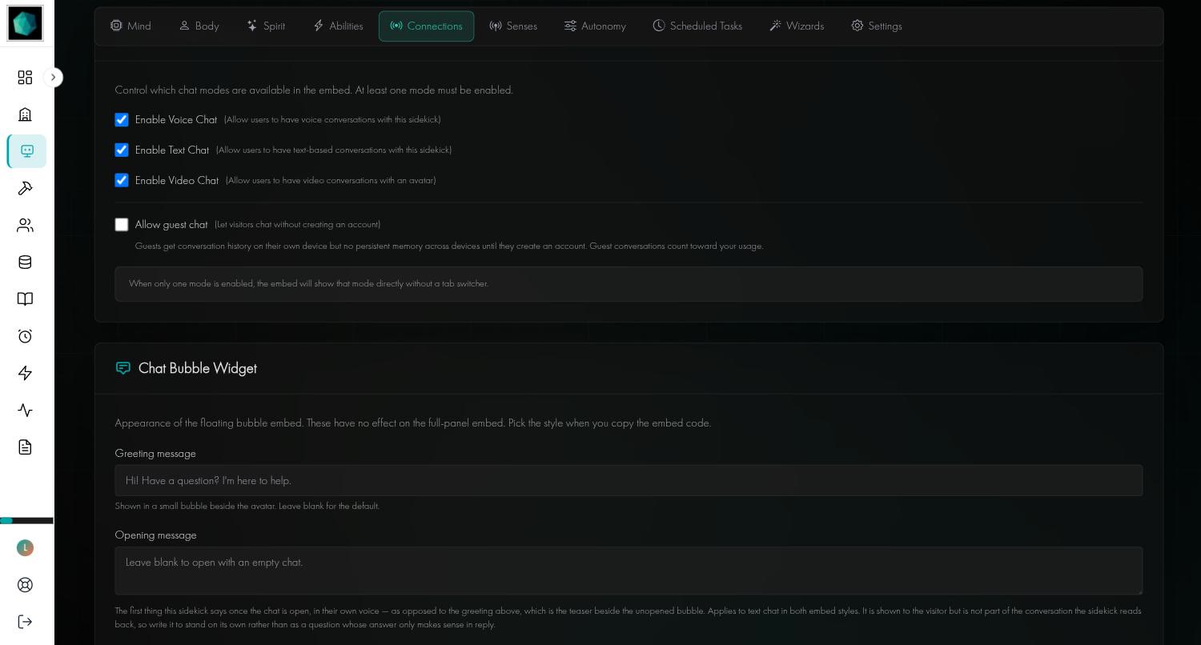Viewport: 1201px width, 645px height.
Task: Uncheck Enable Text Chat
Action: (122, 150)
